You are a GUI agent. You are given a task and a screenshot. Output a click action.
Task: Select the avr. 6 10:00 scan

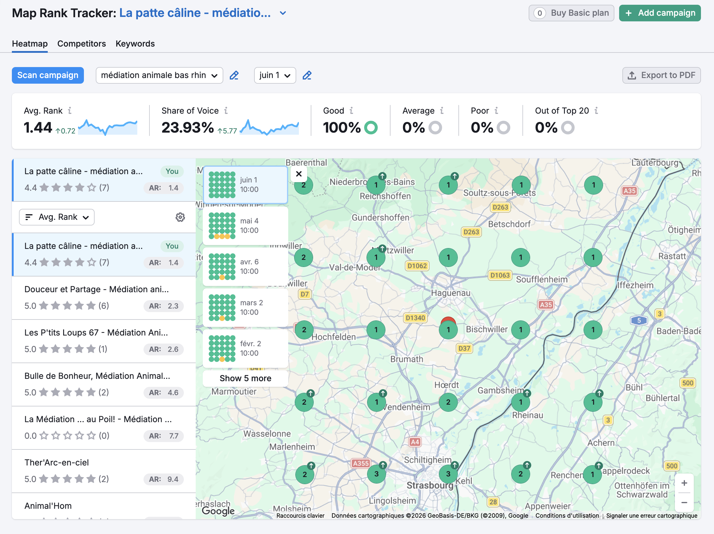click(245, 266)
